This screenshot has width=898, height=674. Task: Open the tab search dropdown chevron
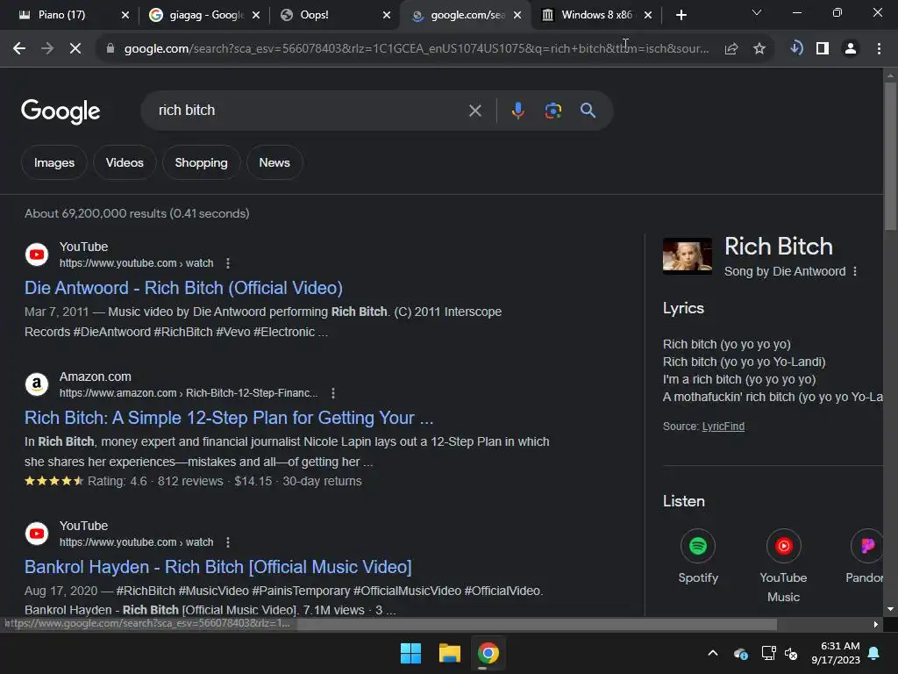(x=757, y=13)
